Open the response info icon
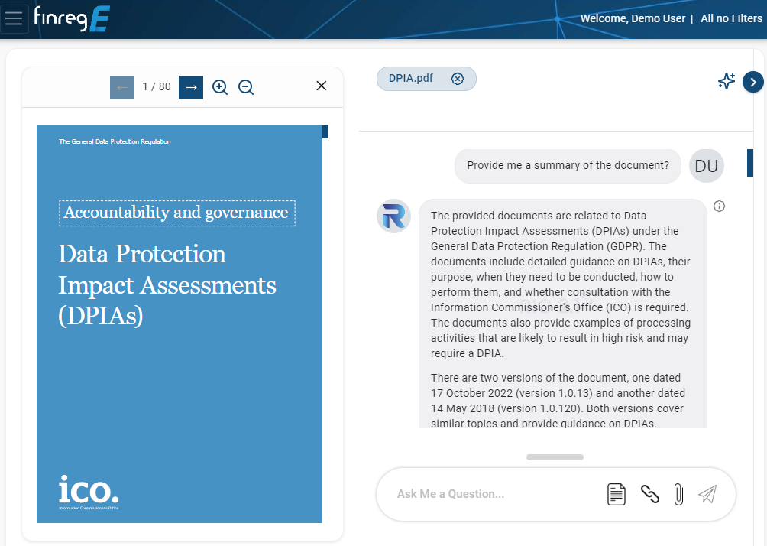This screenshot has height=546, width=767. 719,206
